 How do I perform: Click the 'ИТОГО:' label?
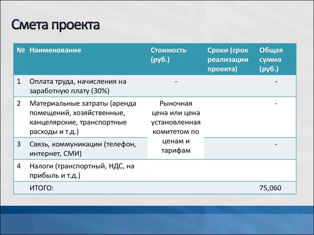[x=42, y=188]
